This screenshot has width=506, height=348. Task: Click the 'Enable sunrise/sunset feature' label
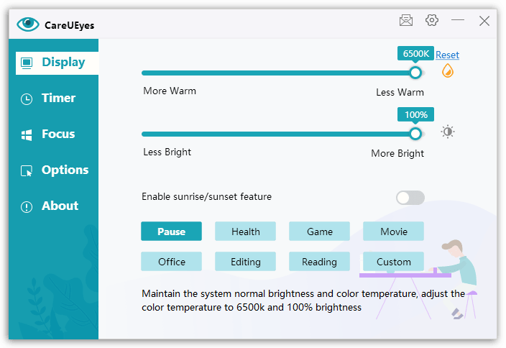[x=206, y=196]
